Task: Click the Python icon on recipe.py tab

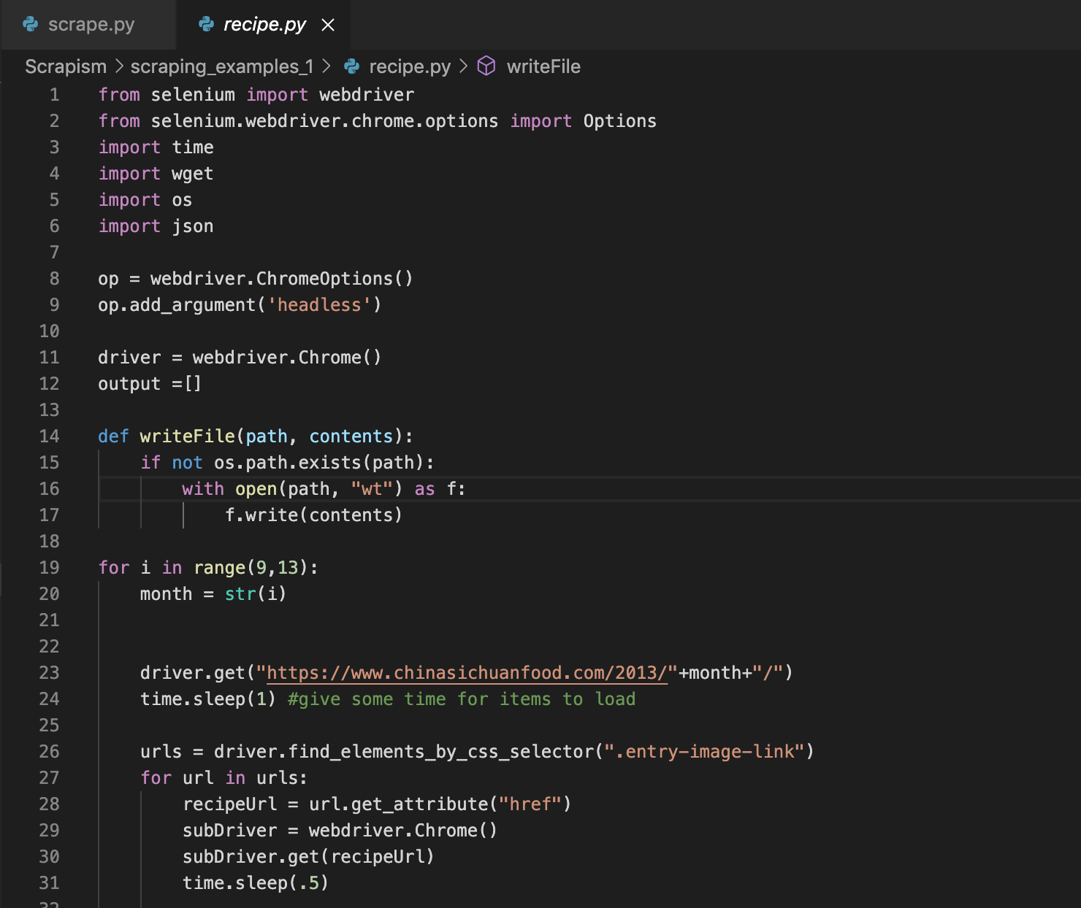Action: [207, 25]
